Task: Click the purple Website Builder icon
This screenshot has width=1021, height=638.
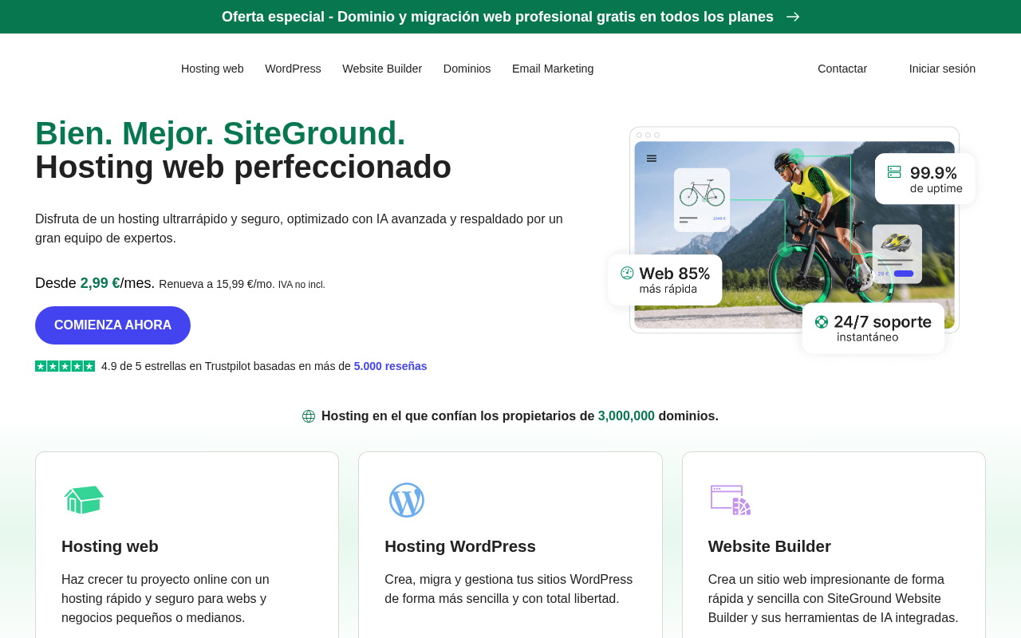Action: pyautogui.click(x=731, y=500)
